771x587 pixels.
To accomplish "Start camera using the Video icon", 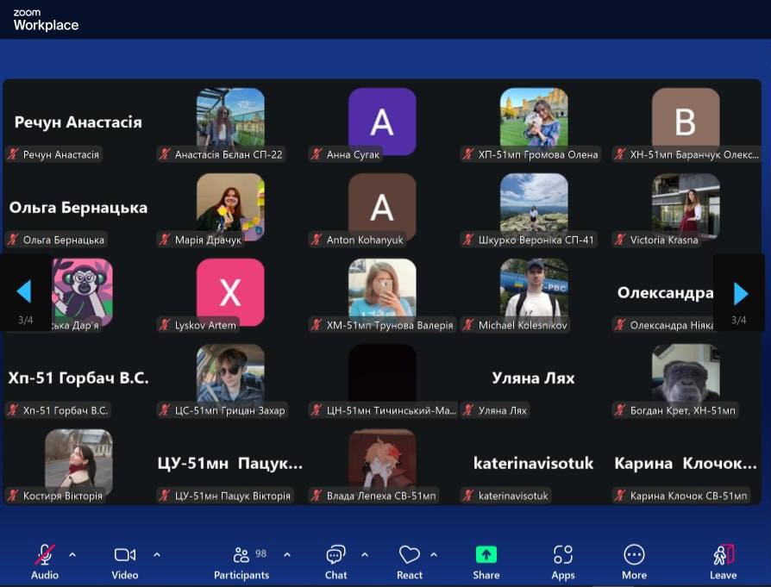I will click(x=125, y=555).
